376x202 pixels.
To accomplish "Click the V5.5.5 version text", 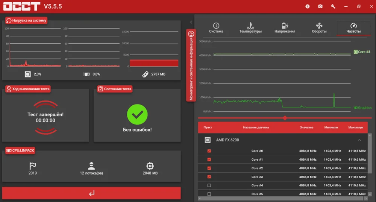I will [53, 6].
